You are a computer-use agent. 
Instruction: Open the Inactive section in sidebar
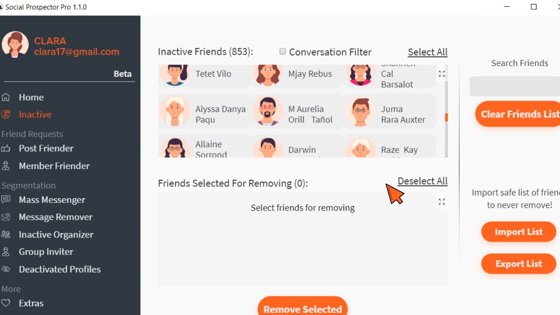[x=35, y=115]
